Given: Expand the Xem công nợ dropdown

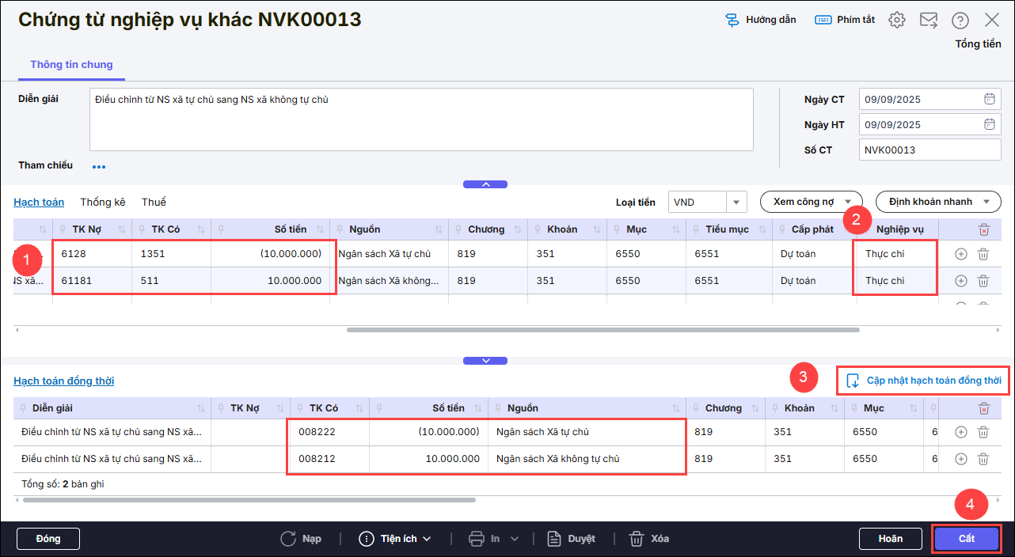Looking at the screenshot, I should (x=811, y=202).
